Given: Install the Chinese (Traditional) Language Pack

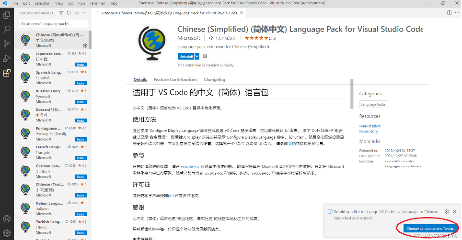Looking at the screenshot, I should tap(81, 196).
